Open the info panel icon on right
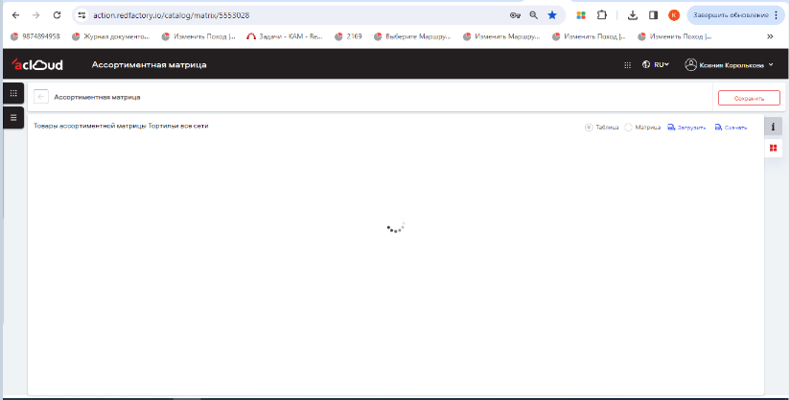The width and height of the screenshot is (790, 400). [x=773, y=127]
